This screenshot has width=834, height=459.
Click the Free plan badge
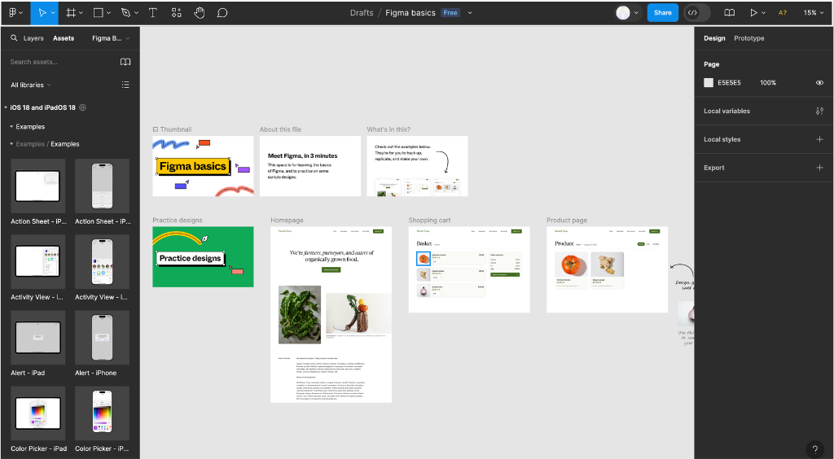450,13
